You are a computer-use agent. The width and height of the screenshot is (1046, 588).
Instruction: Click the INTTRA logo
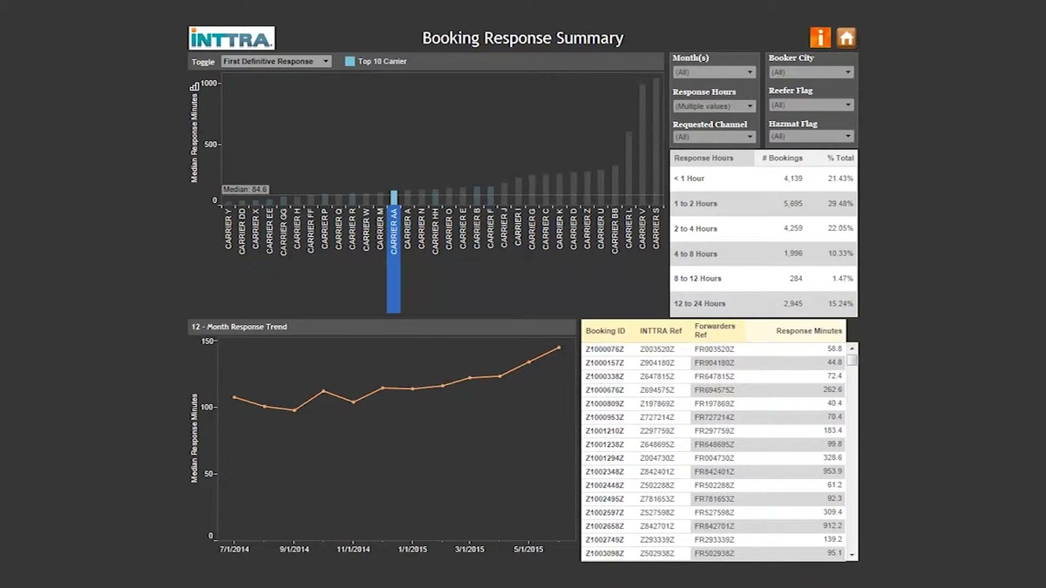232,37
